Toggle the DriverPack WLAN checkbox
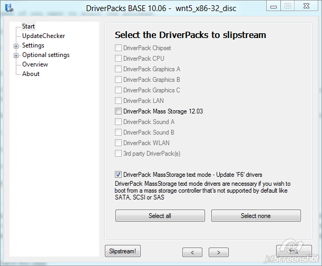The width and height of the screenshot is (322, 266). point(118,143)
